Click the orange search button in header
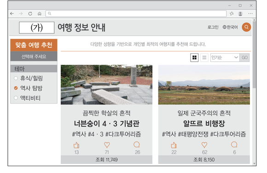The image size is (267, 173). click(x=246, y=27)
